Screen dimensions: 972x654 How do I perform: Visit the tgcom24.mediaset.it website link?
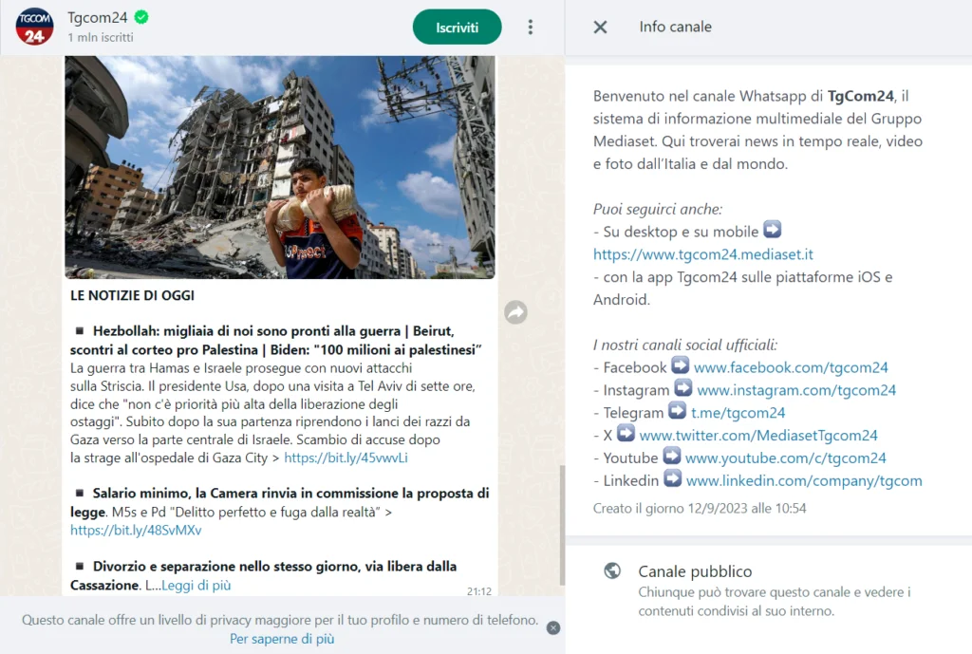(703, 254)
